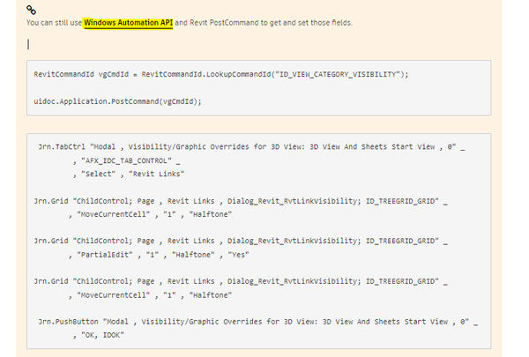
Task: Click the uidoc.Application.PostCommand code line
Action: click(x=117, y=102)
